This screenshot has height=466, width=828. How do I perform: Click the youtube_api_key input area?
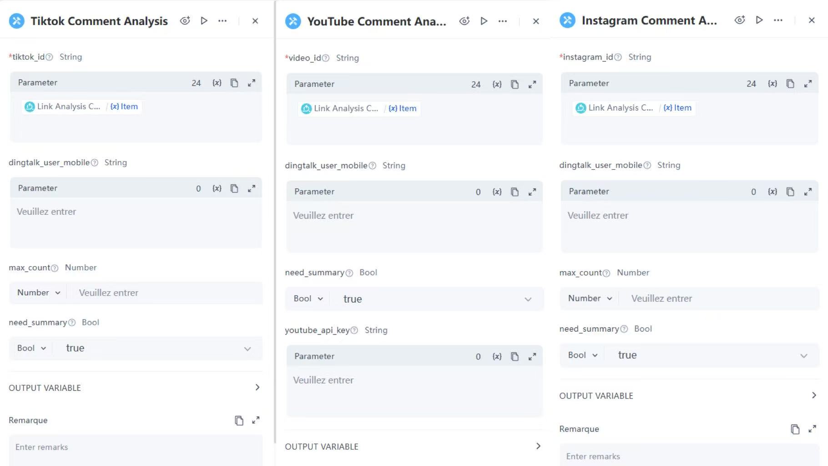coord(414,391)
